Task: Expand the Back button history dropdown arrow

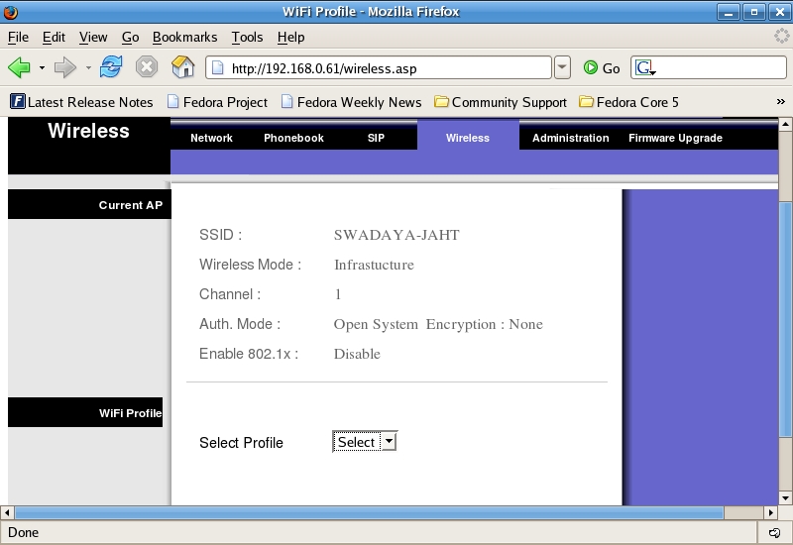Action: pos(42,68)
